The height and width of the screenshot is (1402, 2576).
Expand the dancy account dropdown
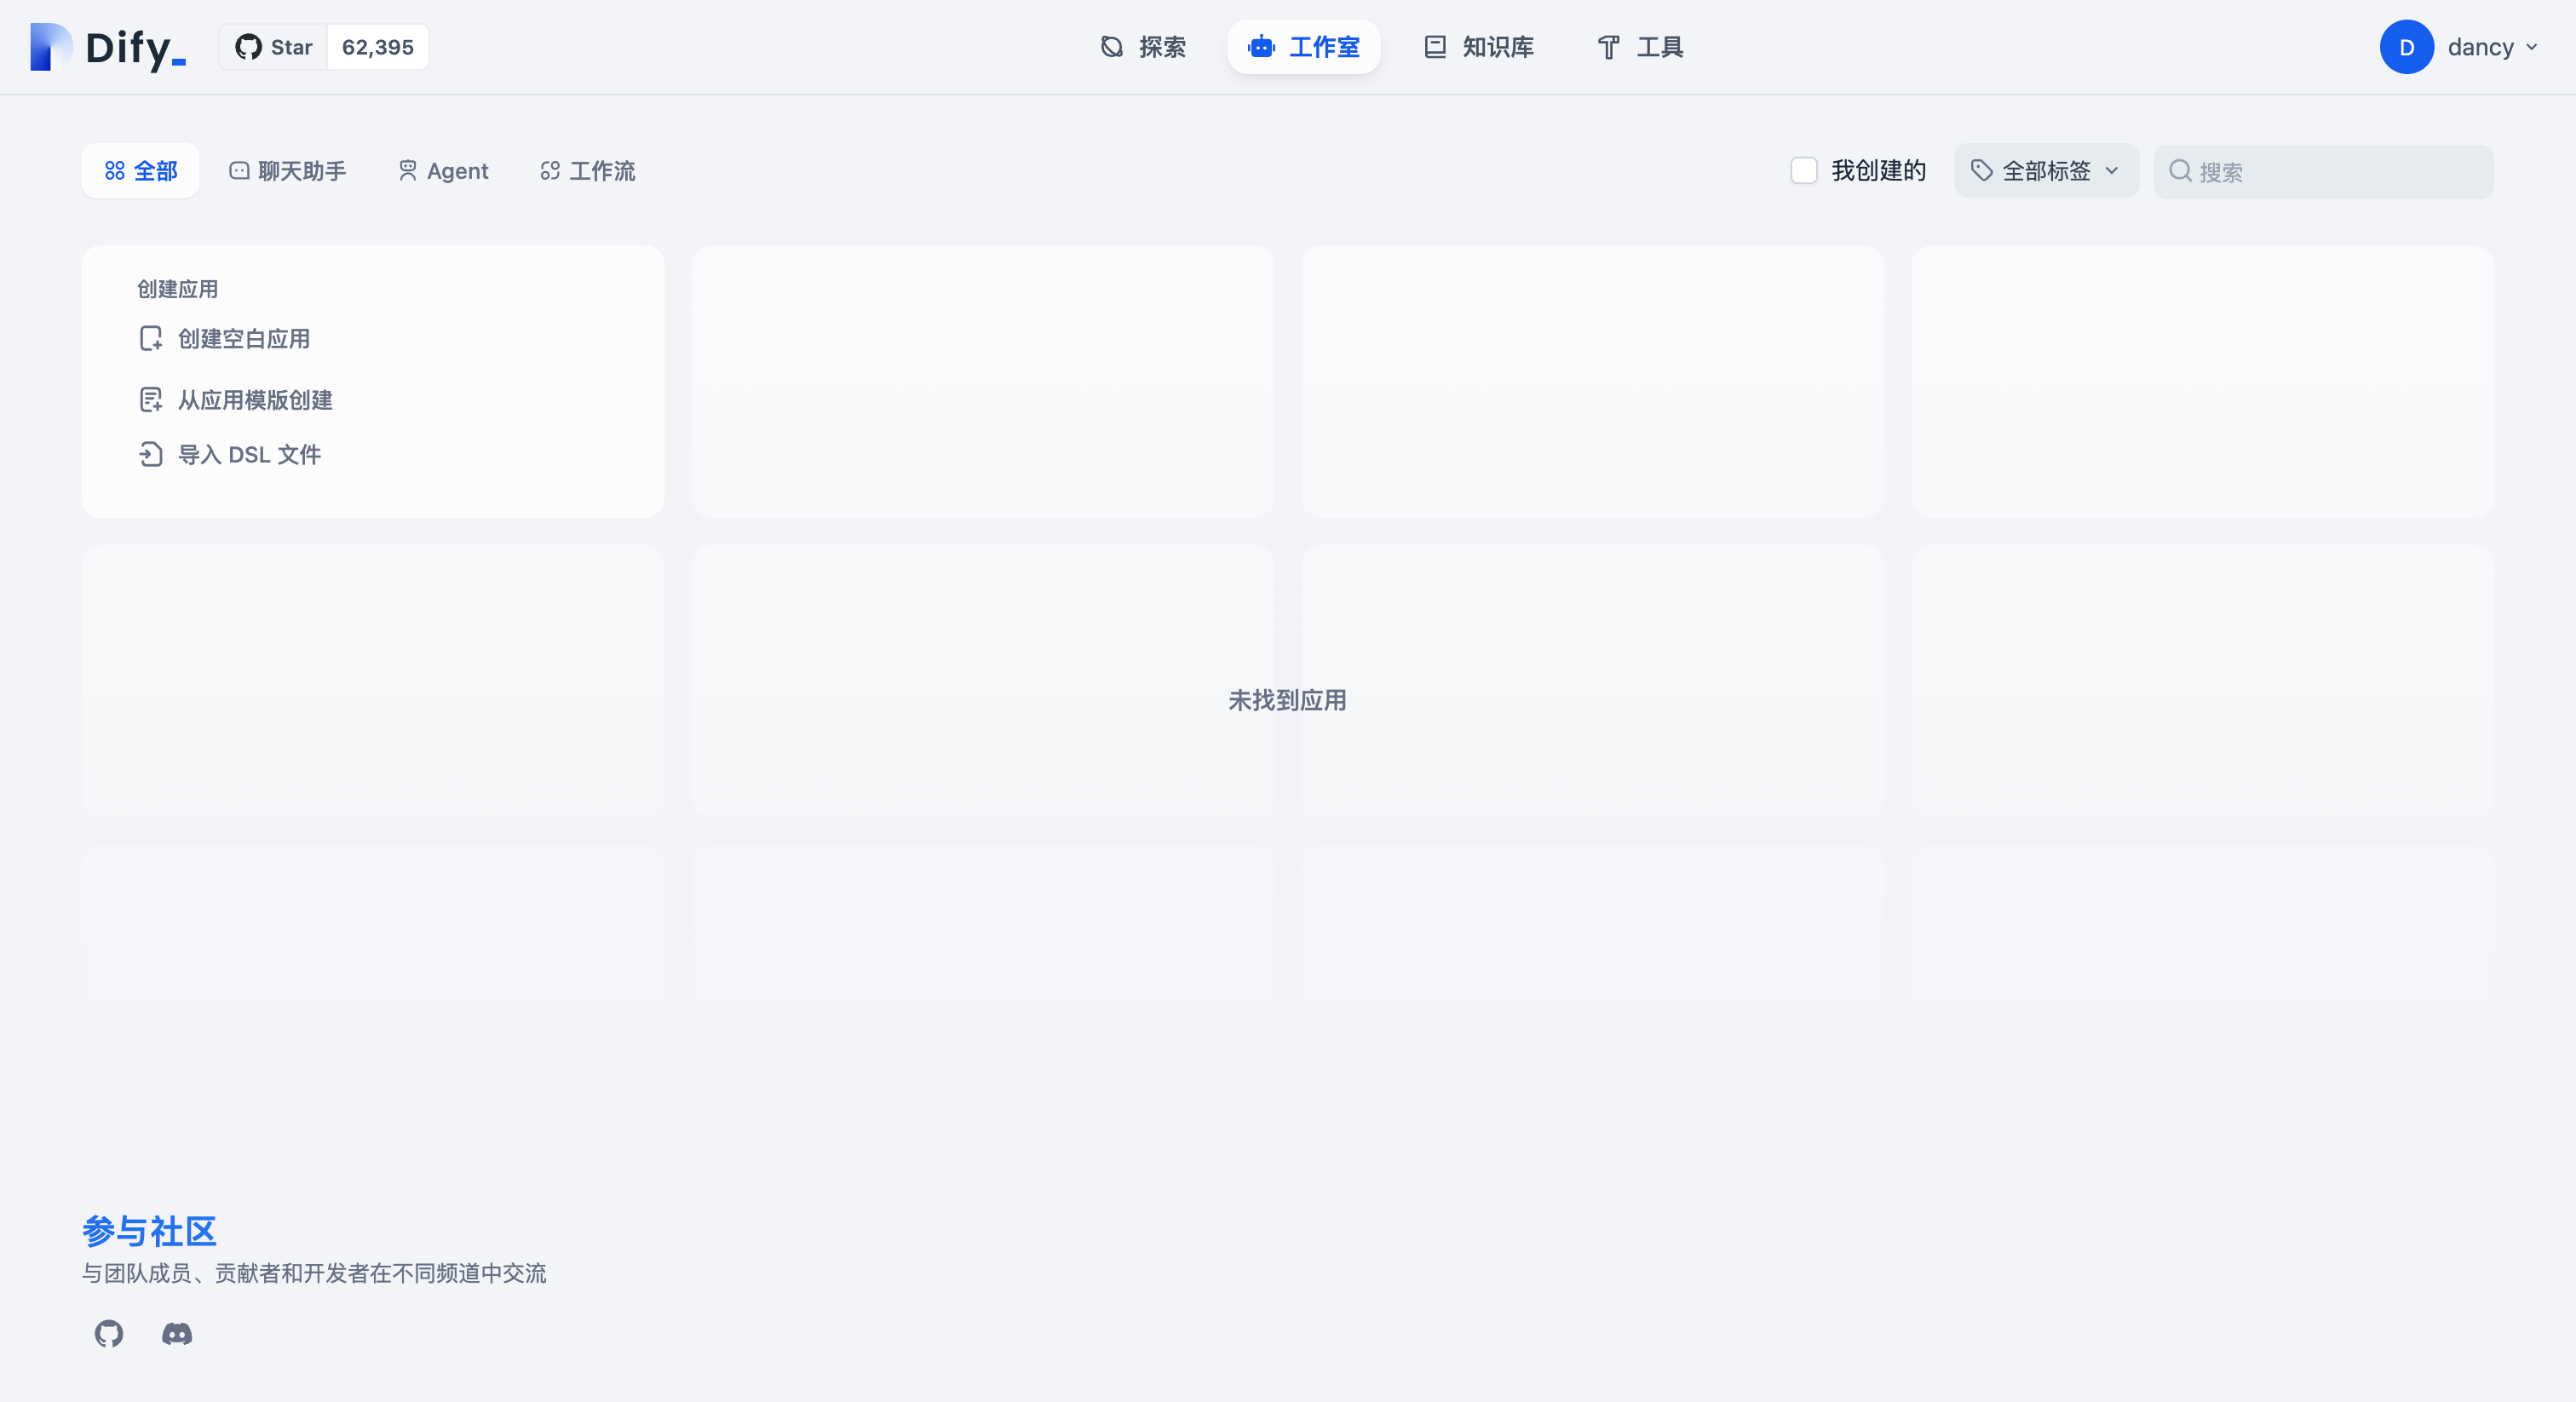[2492, 47]
